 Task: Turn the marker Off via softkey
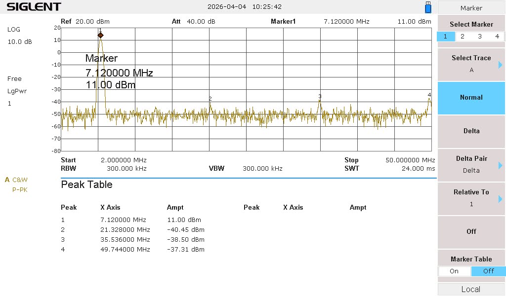tap(471, 231)
